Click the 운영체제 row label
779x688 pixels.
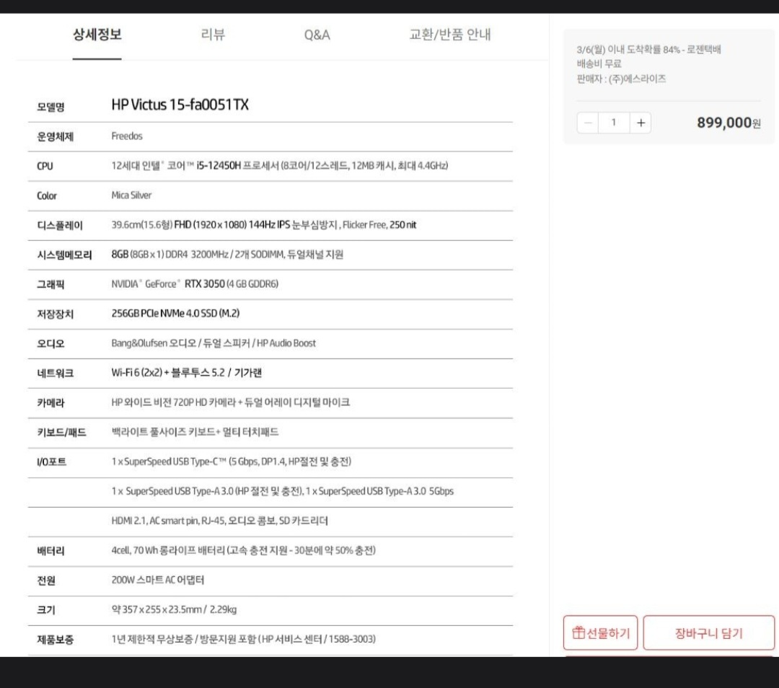pos(55,136)
